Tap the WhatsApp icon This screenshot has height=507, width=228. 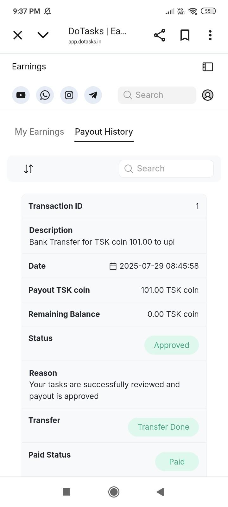[x=45, y=95]
